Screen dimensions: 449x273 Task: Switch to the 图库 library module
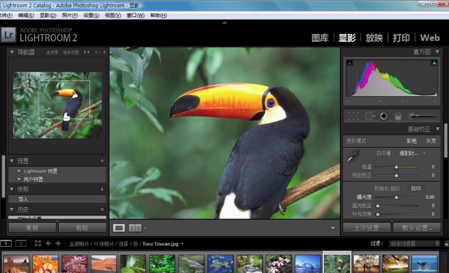(x=320, y=38)
